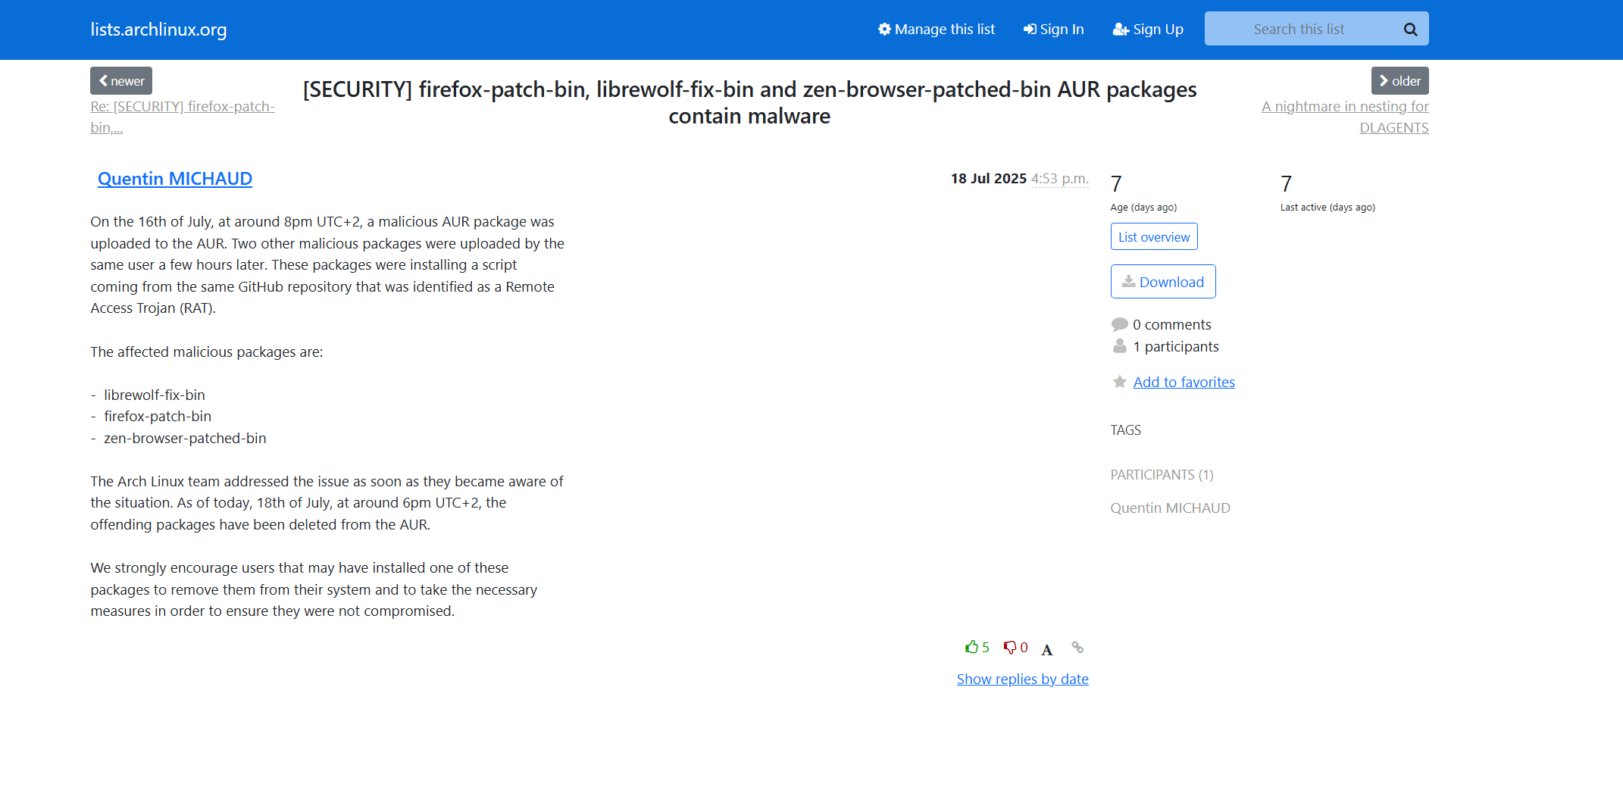Click the zen-browser-patched-bin list entry

pyautogui.click(x=185, y=439)
